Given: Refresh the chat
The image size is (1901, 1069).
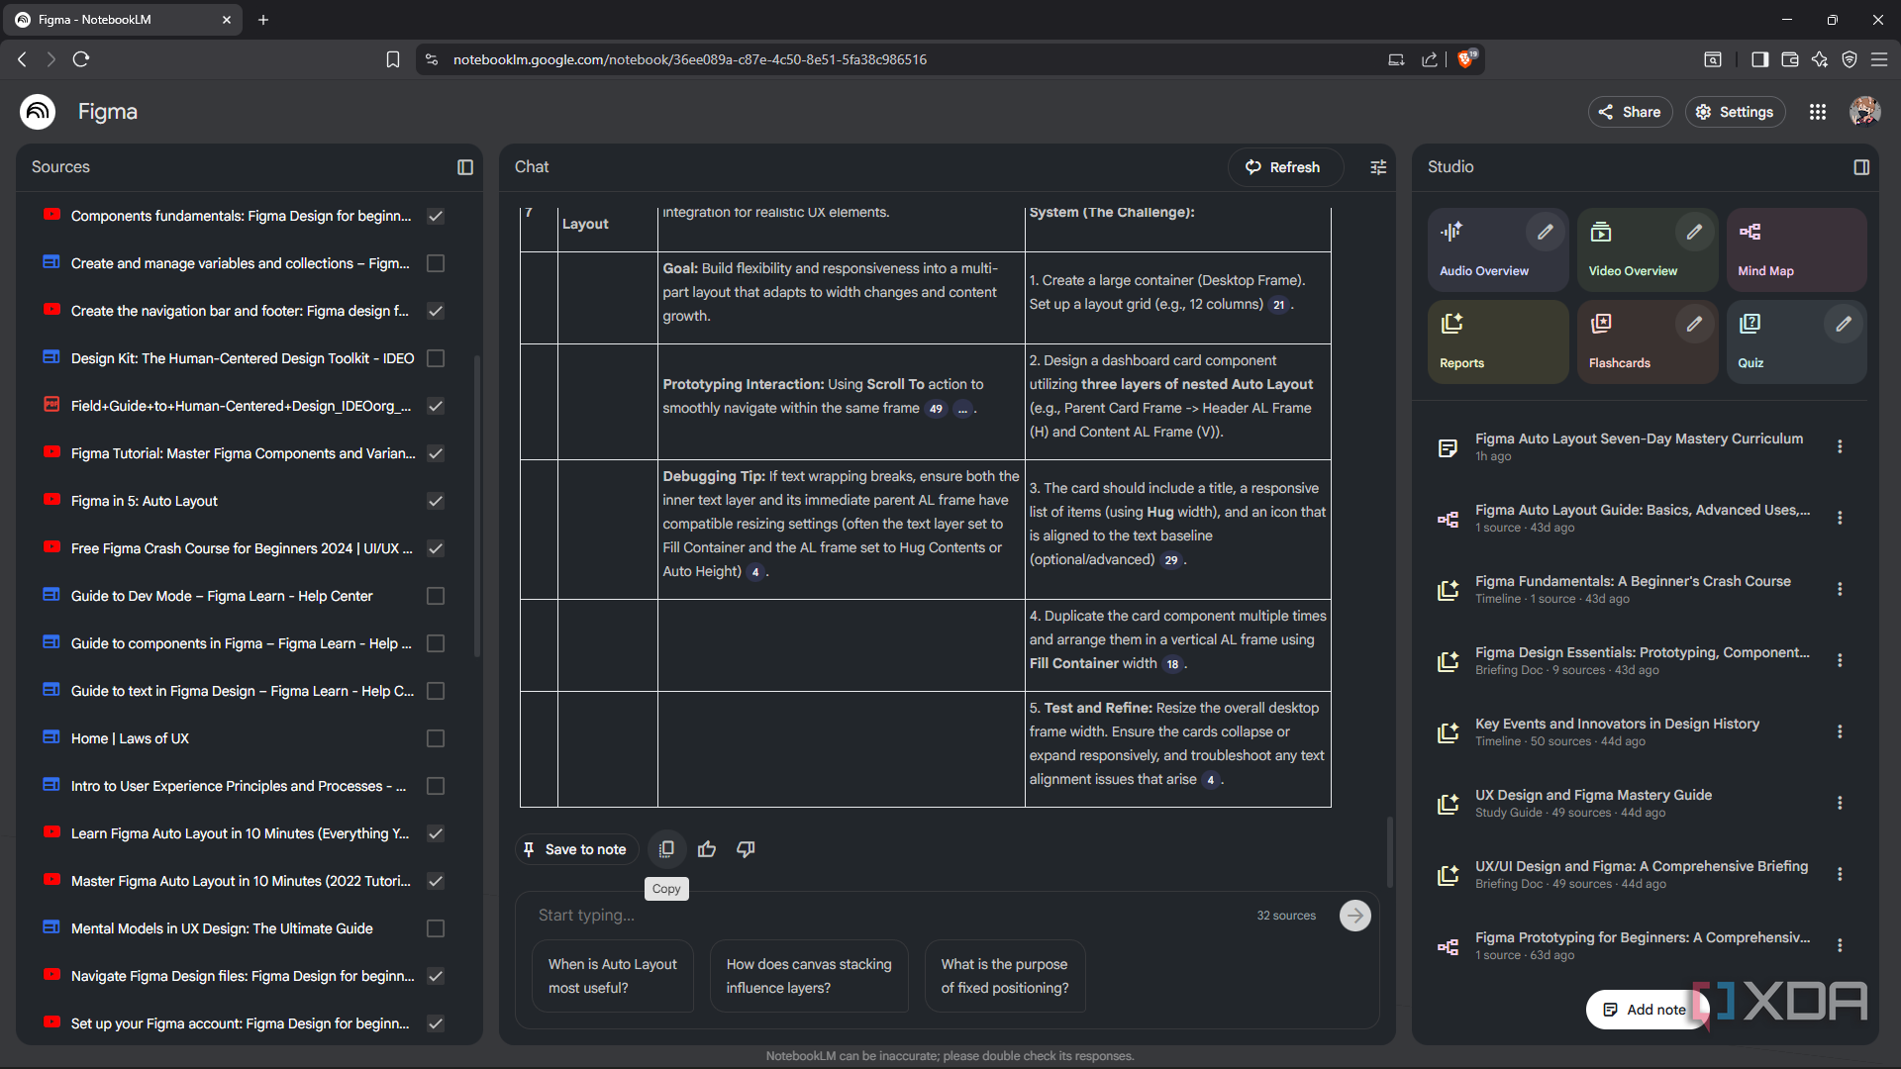Looking at the screenshot, I should click(1284, 167).
